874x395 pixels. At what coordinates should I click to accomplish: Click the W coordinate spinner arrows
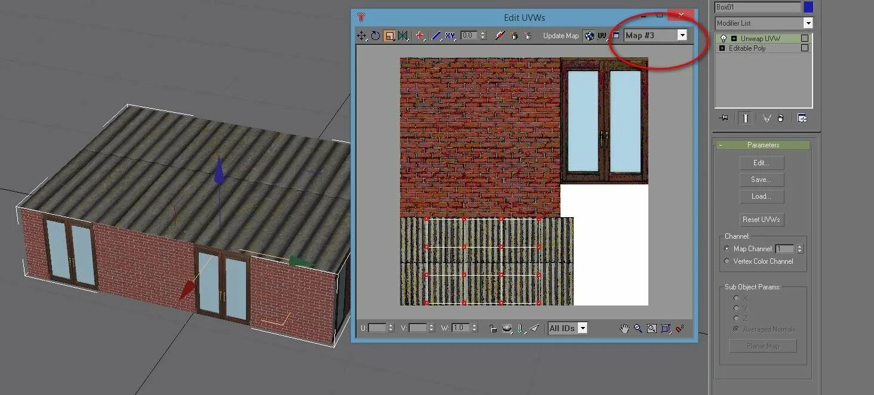coord(474,328)
